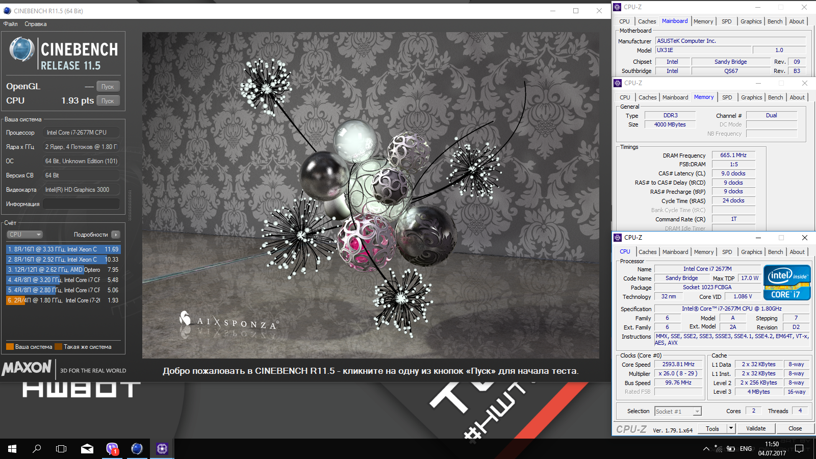This screenshot has width=816, height=459.
Task: Open Memory tab in bottom CPU-Z window
Action: pyautogui.click(x=704, y=252)
